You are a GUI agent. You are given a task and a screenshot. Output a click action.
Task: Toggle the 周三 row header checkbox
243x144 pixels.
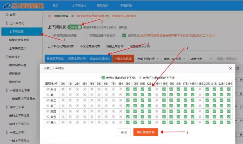click(x=48, y=106)
